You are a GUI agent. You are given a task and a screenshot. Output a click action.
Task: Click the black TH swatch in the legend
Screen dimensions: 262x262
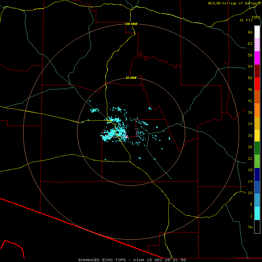click(257, 226)
